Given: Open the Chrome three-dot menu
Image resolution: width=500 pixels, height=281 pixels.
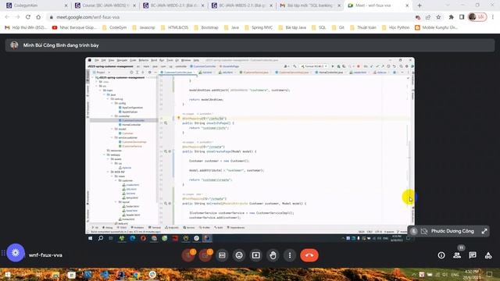Looking at the screenshot, I should tap(493, 17).
